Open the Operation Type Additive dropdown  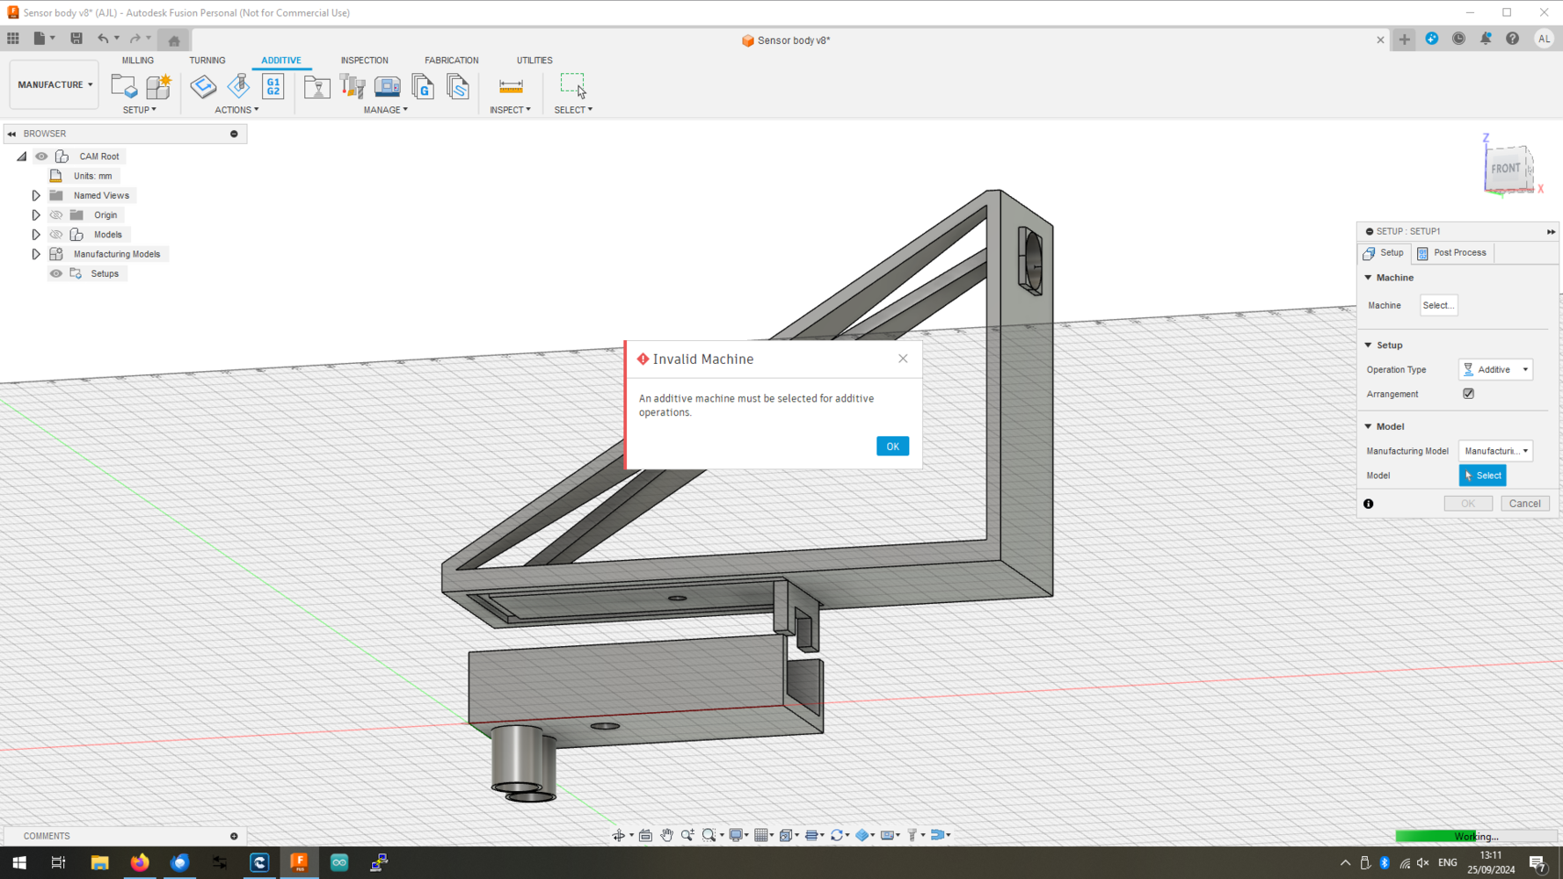tap(1495, 370)
